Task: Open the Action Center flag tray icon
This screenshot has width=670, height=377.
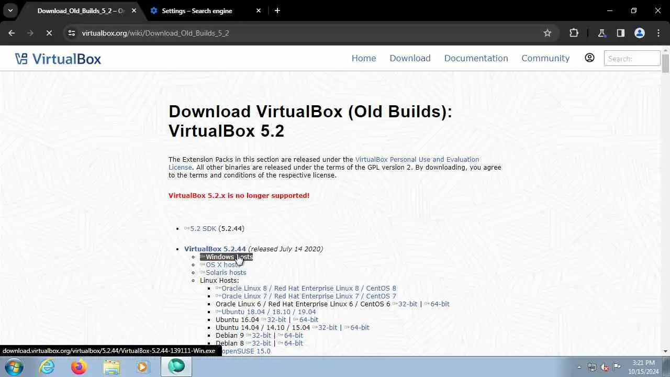Action: point(617,367)
